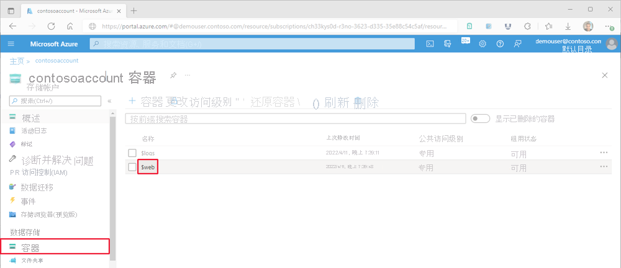
Task: Open the $logs container link
Action: (x=148, y=153)
